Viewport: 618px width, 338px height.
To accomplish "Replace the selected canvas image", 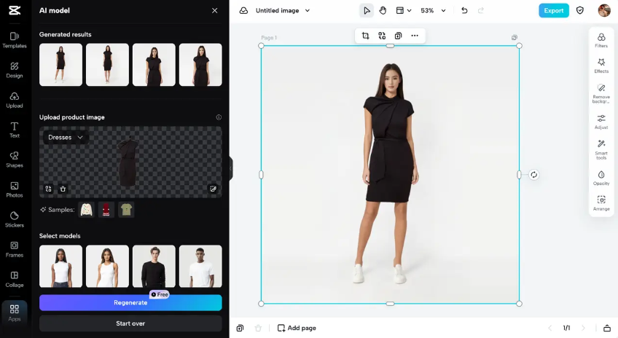I will (x=382, y=36).
